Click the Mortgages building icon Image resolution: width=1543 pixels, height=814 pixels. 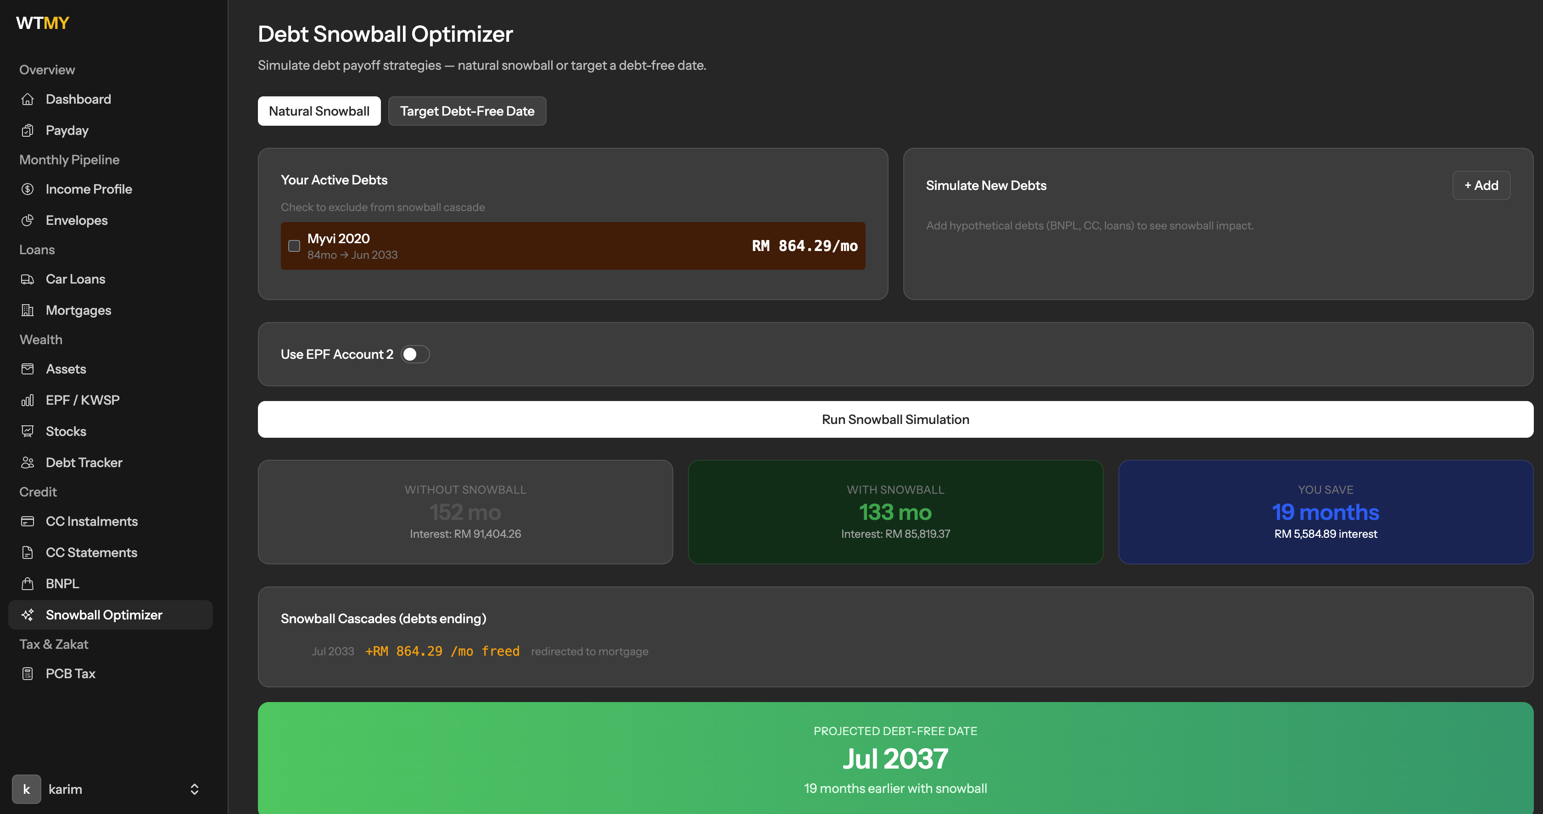28,310
